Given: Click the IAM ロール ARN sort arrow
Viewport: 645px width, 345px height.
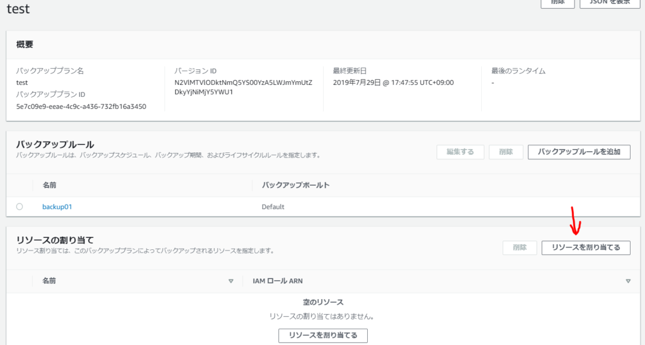Looking at the screenshot, I should pos(628,281).
